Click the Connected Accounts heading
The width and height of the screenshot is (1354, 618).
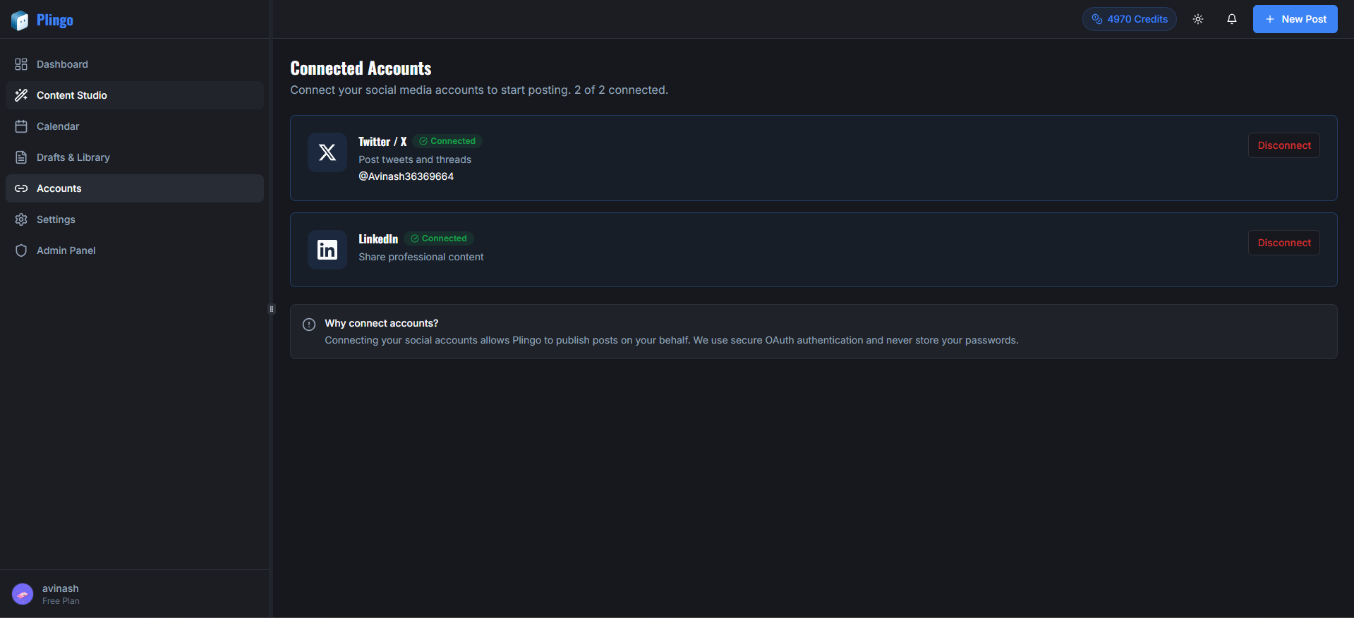coord(361,68)
